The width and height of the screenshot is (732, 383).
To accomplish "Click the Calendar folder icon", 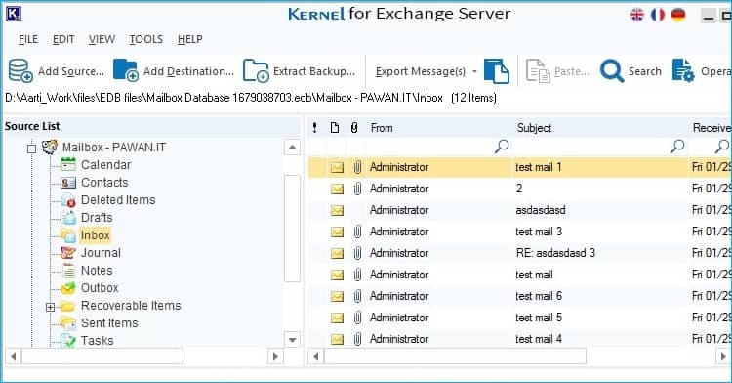I will 68,164.
